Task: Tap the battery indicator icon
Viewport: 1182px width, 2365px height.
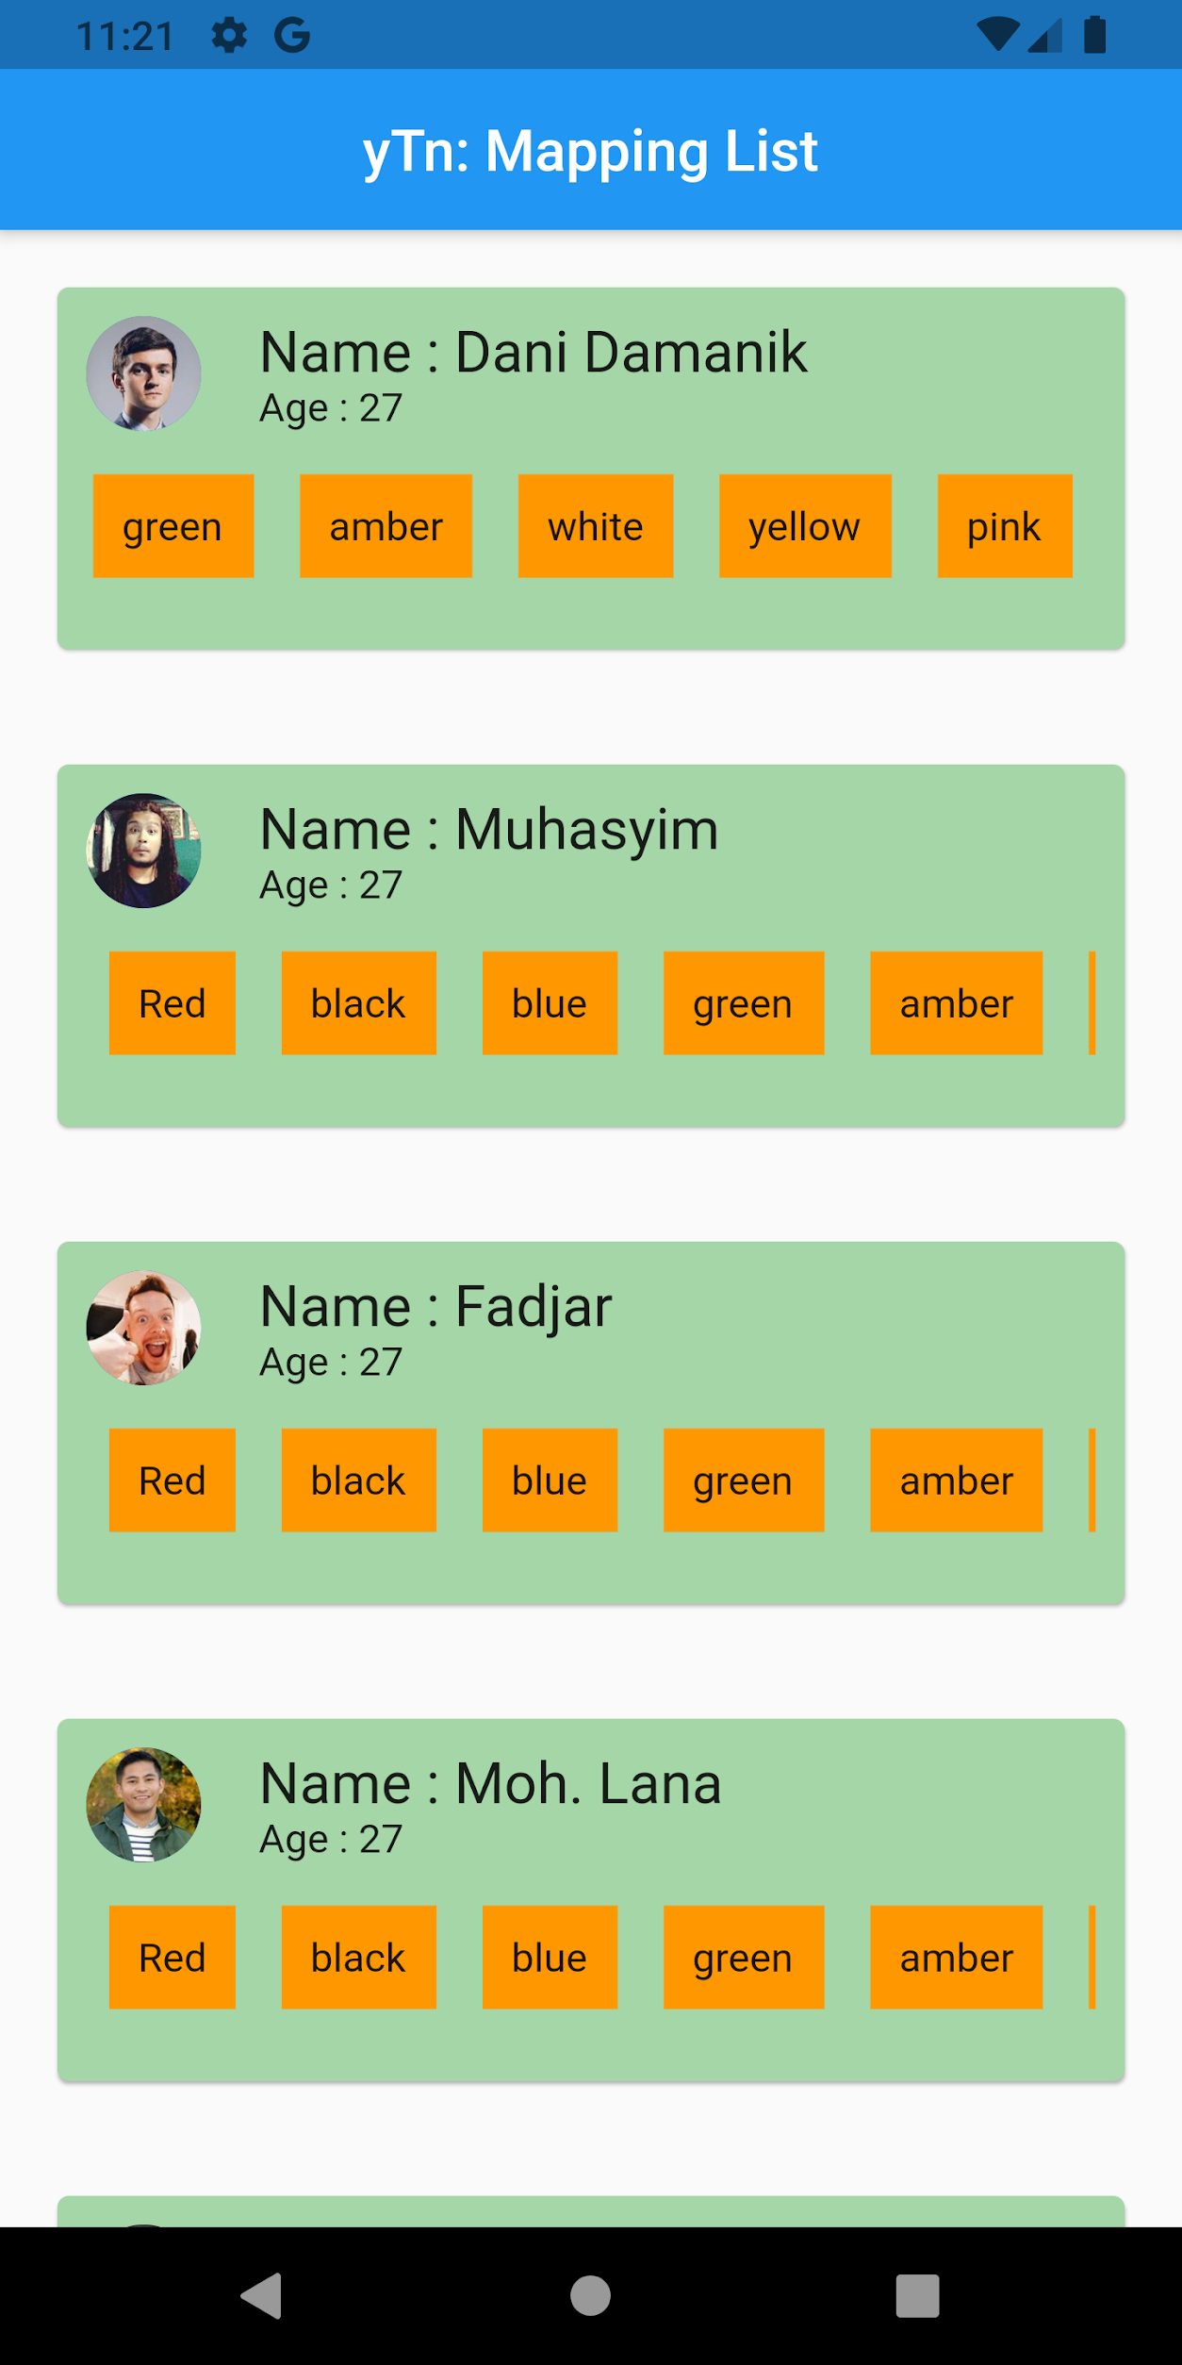Action: tap(1096, 34)
